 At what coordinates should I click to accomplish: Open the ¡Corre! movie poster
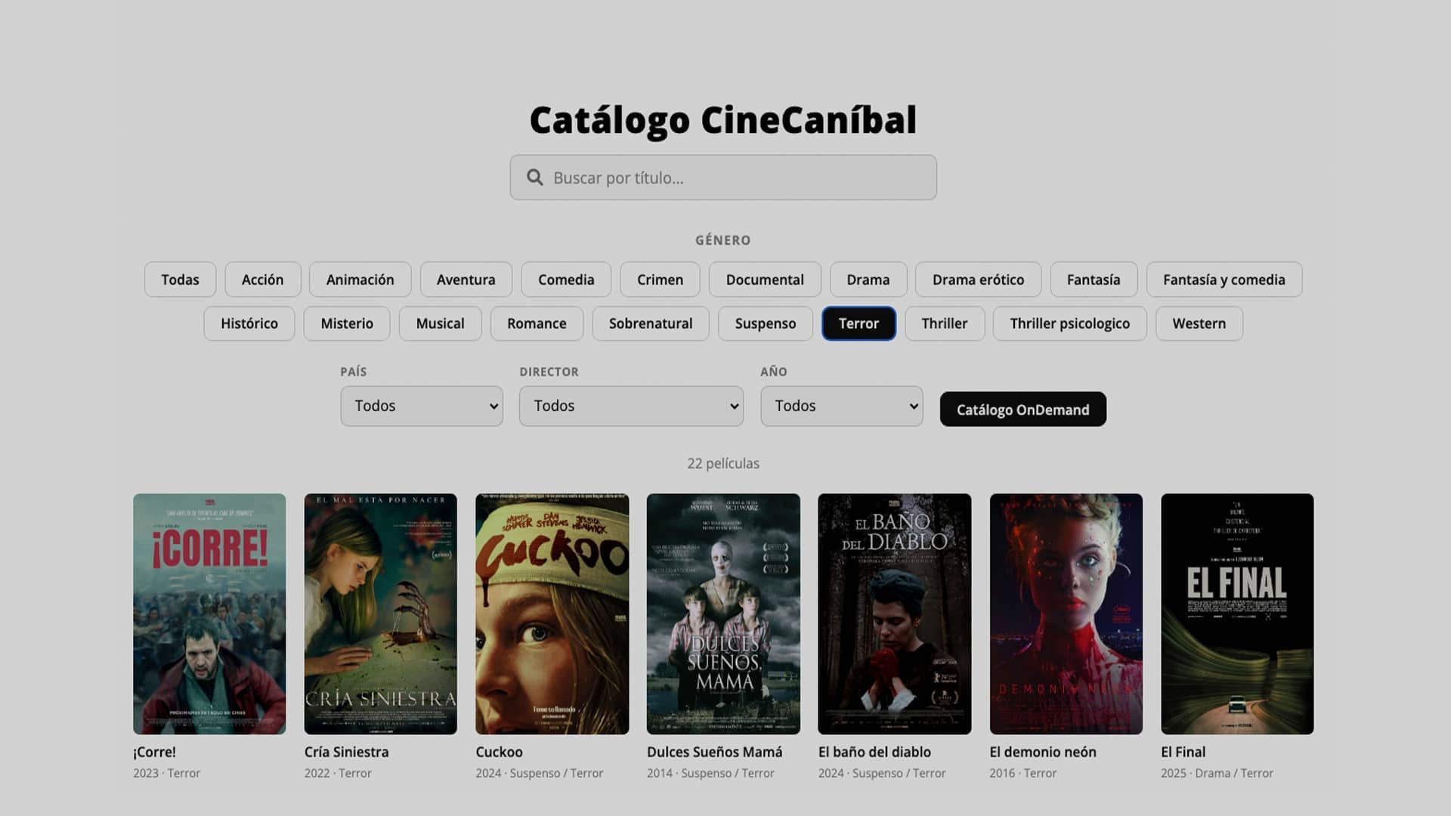coord(209,614)
